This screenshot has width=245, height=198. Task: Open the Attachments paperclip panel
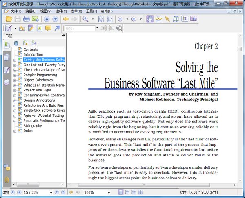[x=7, y=180]
